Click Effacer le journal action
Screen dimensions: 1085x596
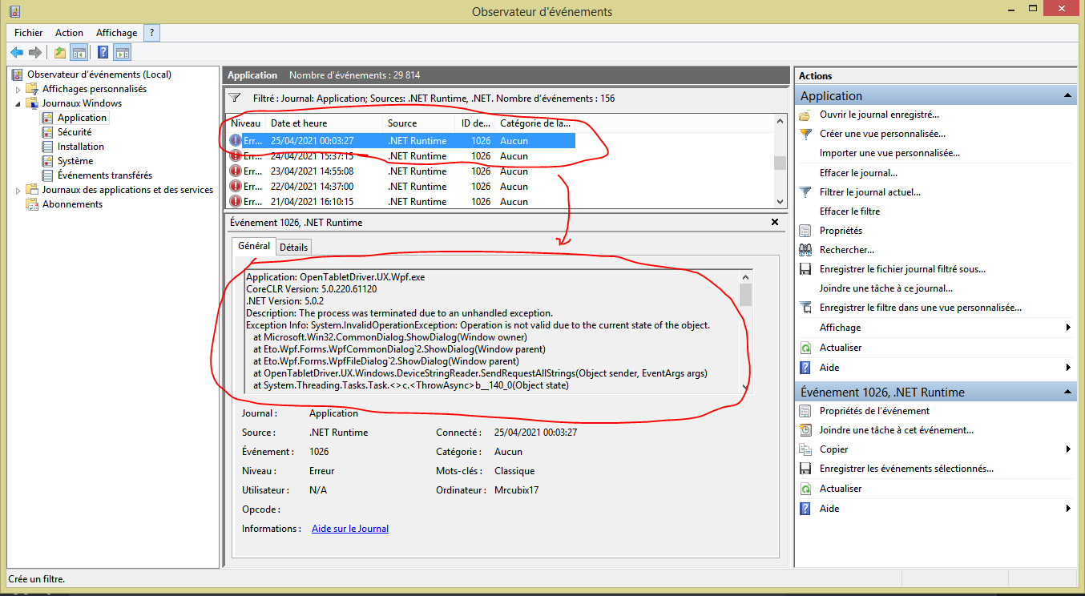(858, 173)
